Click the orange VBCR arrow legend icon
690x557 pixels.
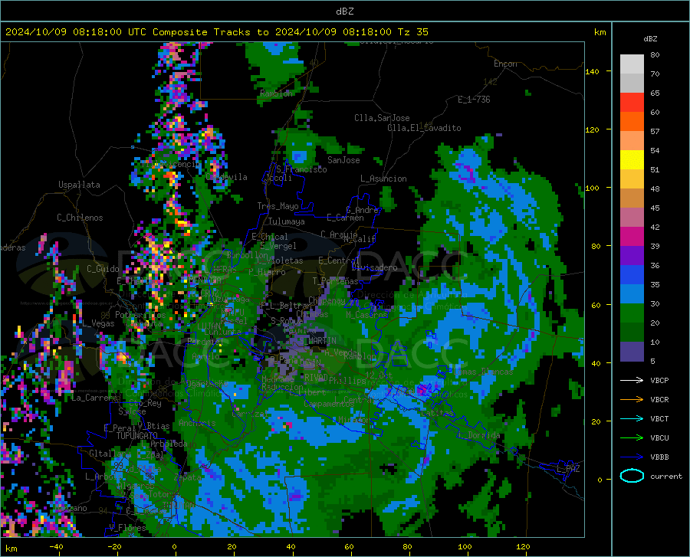[632, 400]
